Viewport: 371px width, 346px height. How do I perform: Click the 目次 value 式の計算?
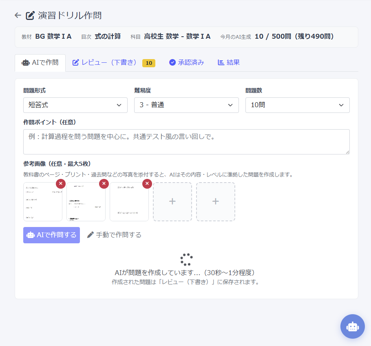[108, 36]
